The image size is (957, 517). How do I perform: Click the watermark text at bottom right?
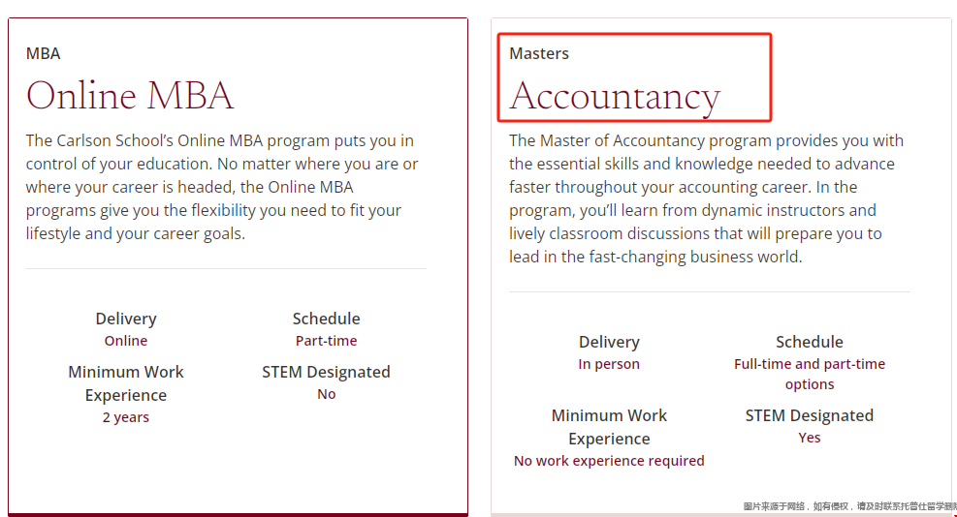pyautogui.click(x=849, y=506)
